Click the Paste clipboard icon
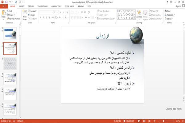 (3, 13)
